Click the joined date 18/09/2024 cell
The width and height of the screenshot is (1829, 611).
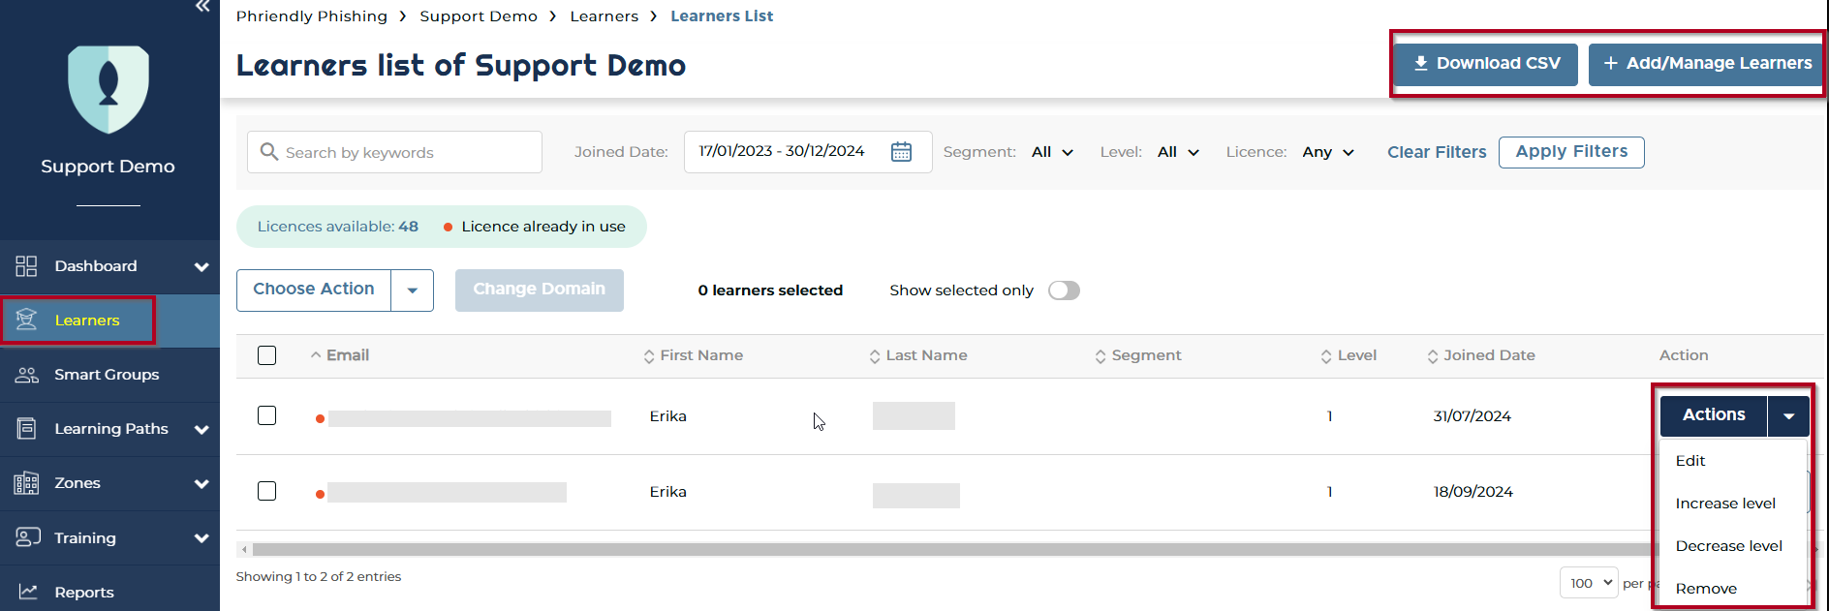[x=1473, y=492]
